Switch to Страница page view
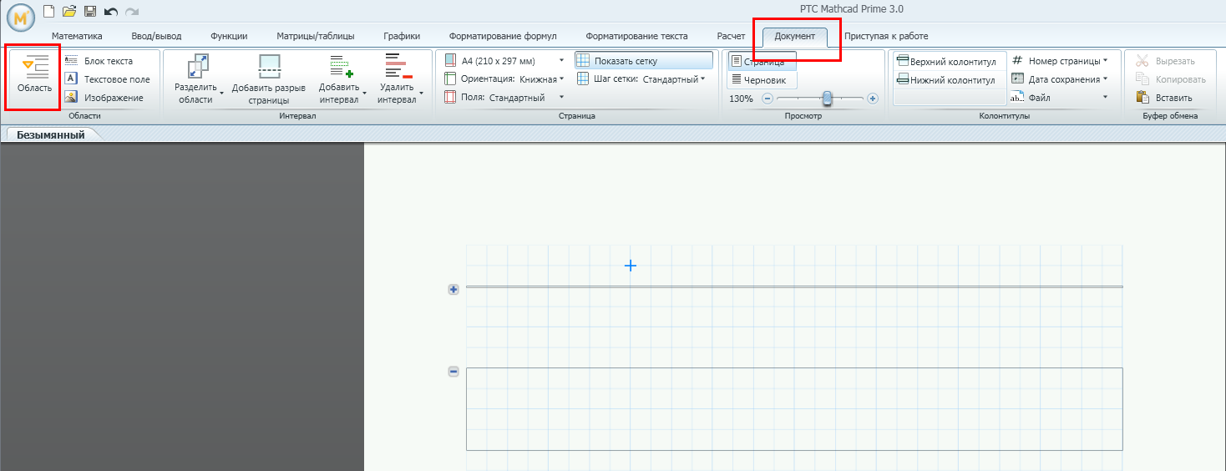The image size is (1226, 471). (762, 62)
